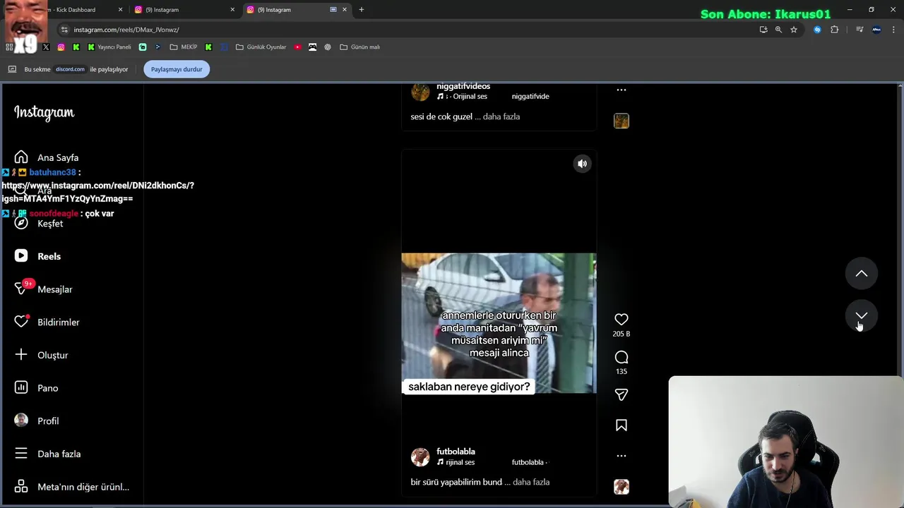Switch to the Kick Dashboard tab
904x508 pixels.
71,10
